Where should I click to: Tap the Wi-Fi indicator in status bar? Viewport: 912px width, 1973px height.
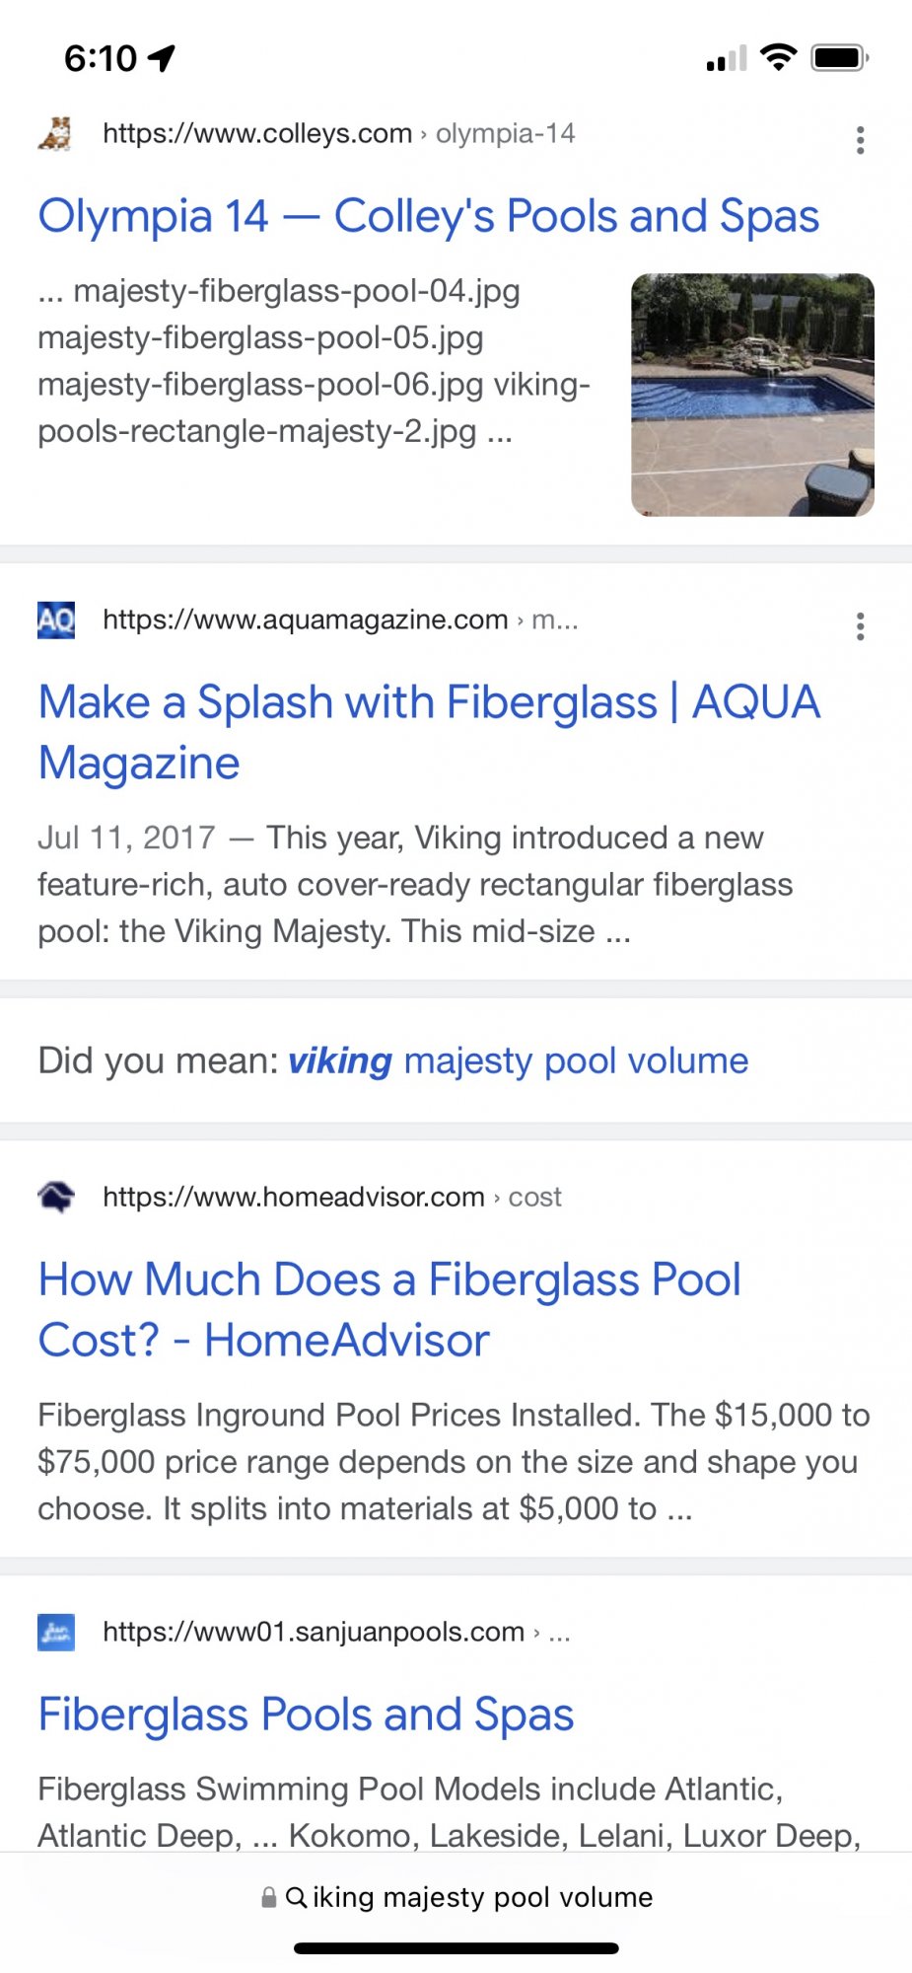(x=779, y=57)
